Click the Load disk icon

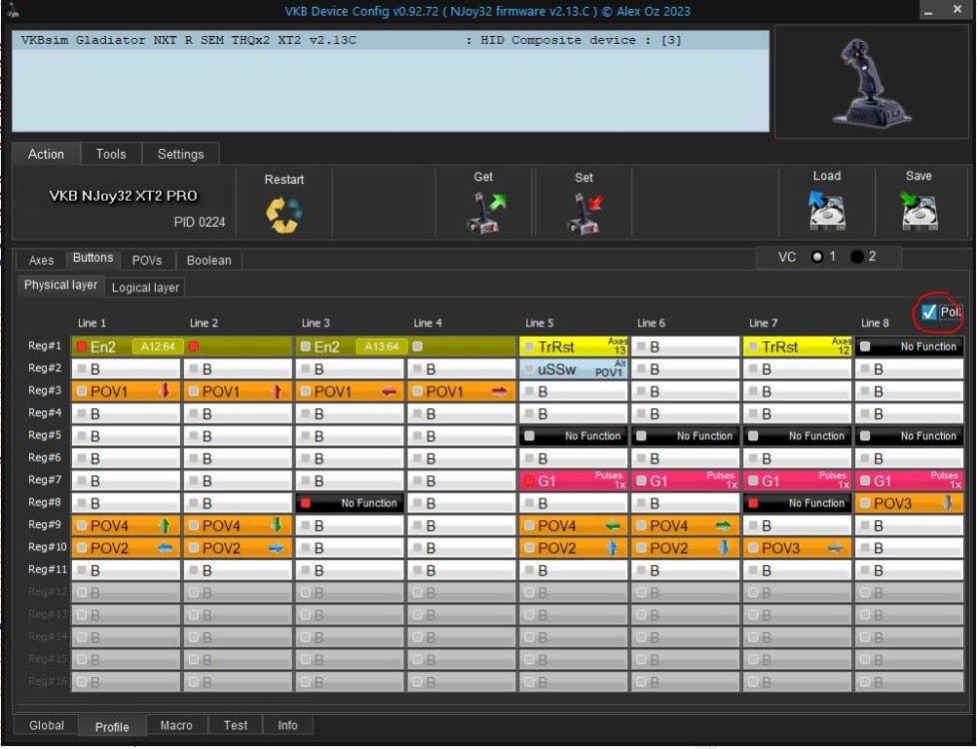[x=826, y=210]
